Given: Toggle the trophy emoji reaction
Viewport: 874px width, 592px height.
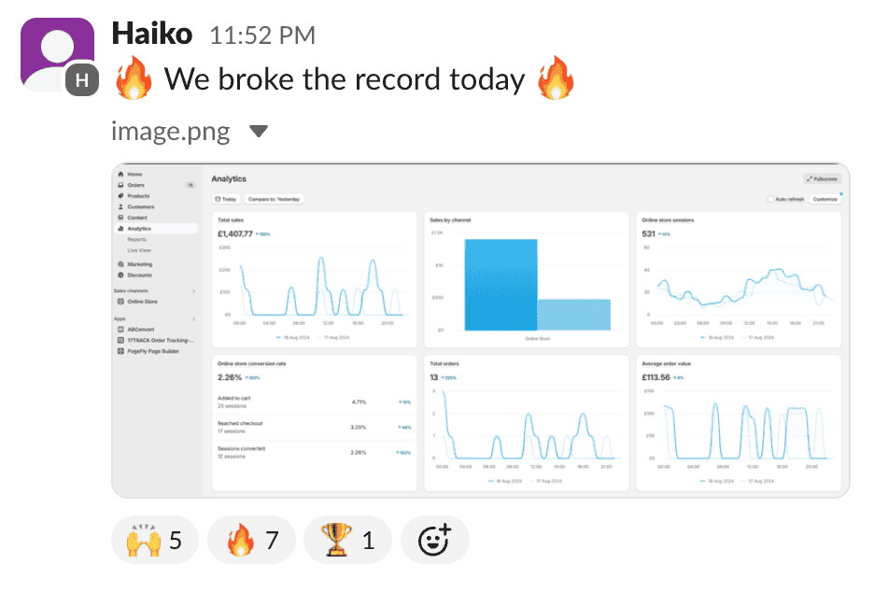Looking at the screenshot, I should [347, 540].
